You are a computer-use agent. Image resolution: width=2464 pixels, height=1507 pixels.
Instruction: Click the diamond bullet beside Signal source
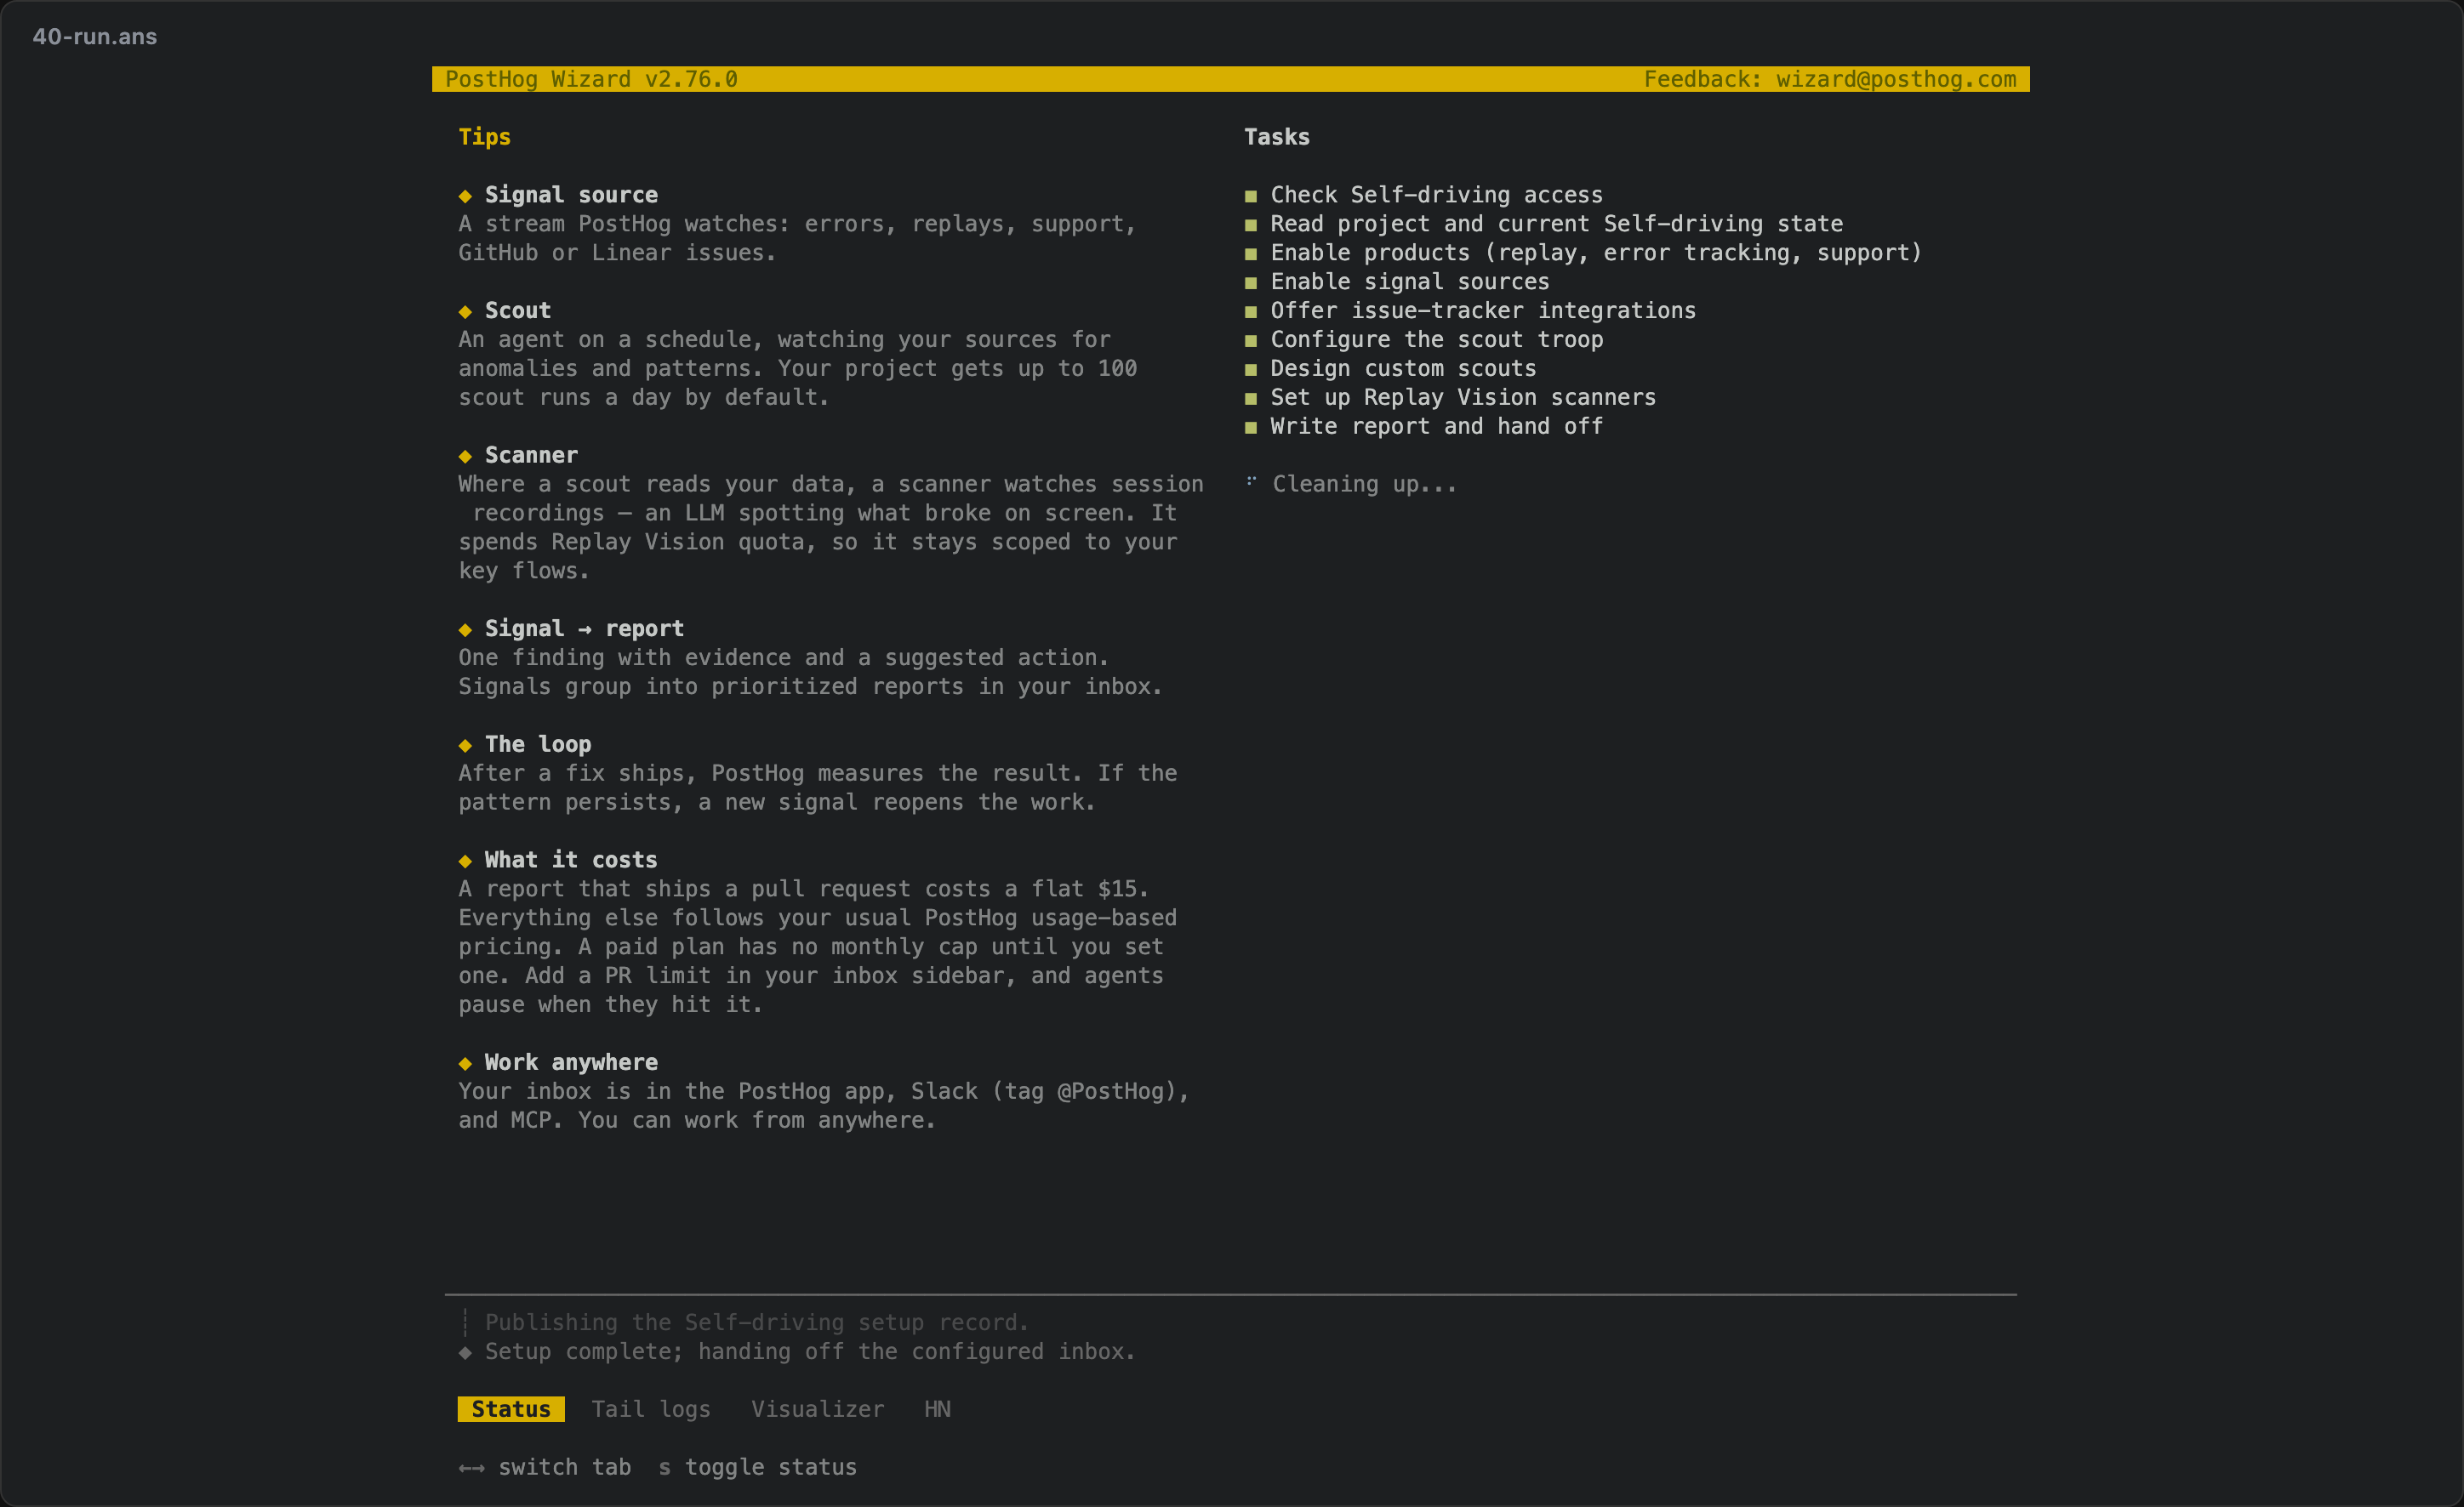pos(465,196)
